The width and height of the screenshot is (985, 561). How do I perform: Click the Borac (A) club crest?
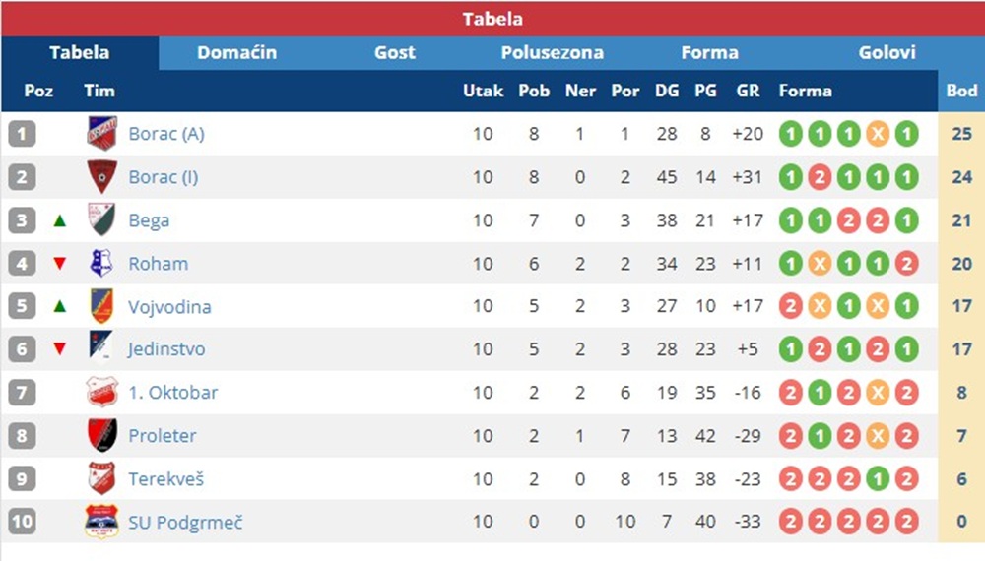click(x=101, y=133)
